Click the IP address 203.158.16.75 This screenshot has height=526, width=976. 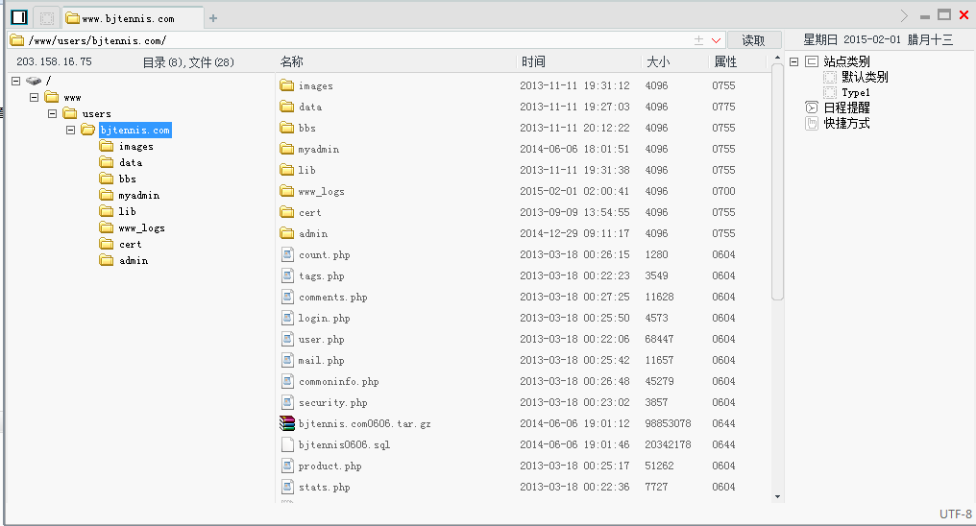[x=54, y=61]
